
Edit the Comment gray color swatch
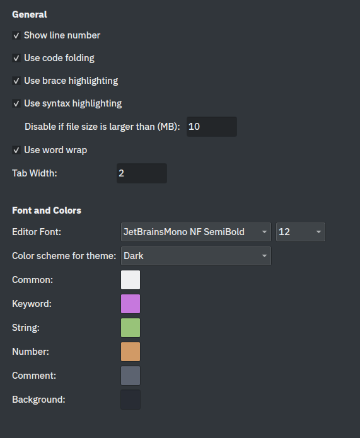(131, 376)
